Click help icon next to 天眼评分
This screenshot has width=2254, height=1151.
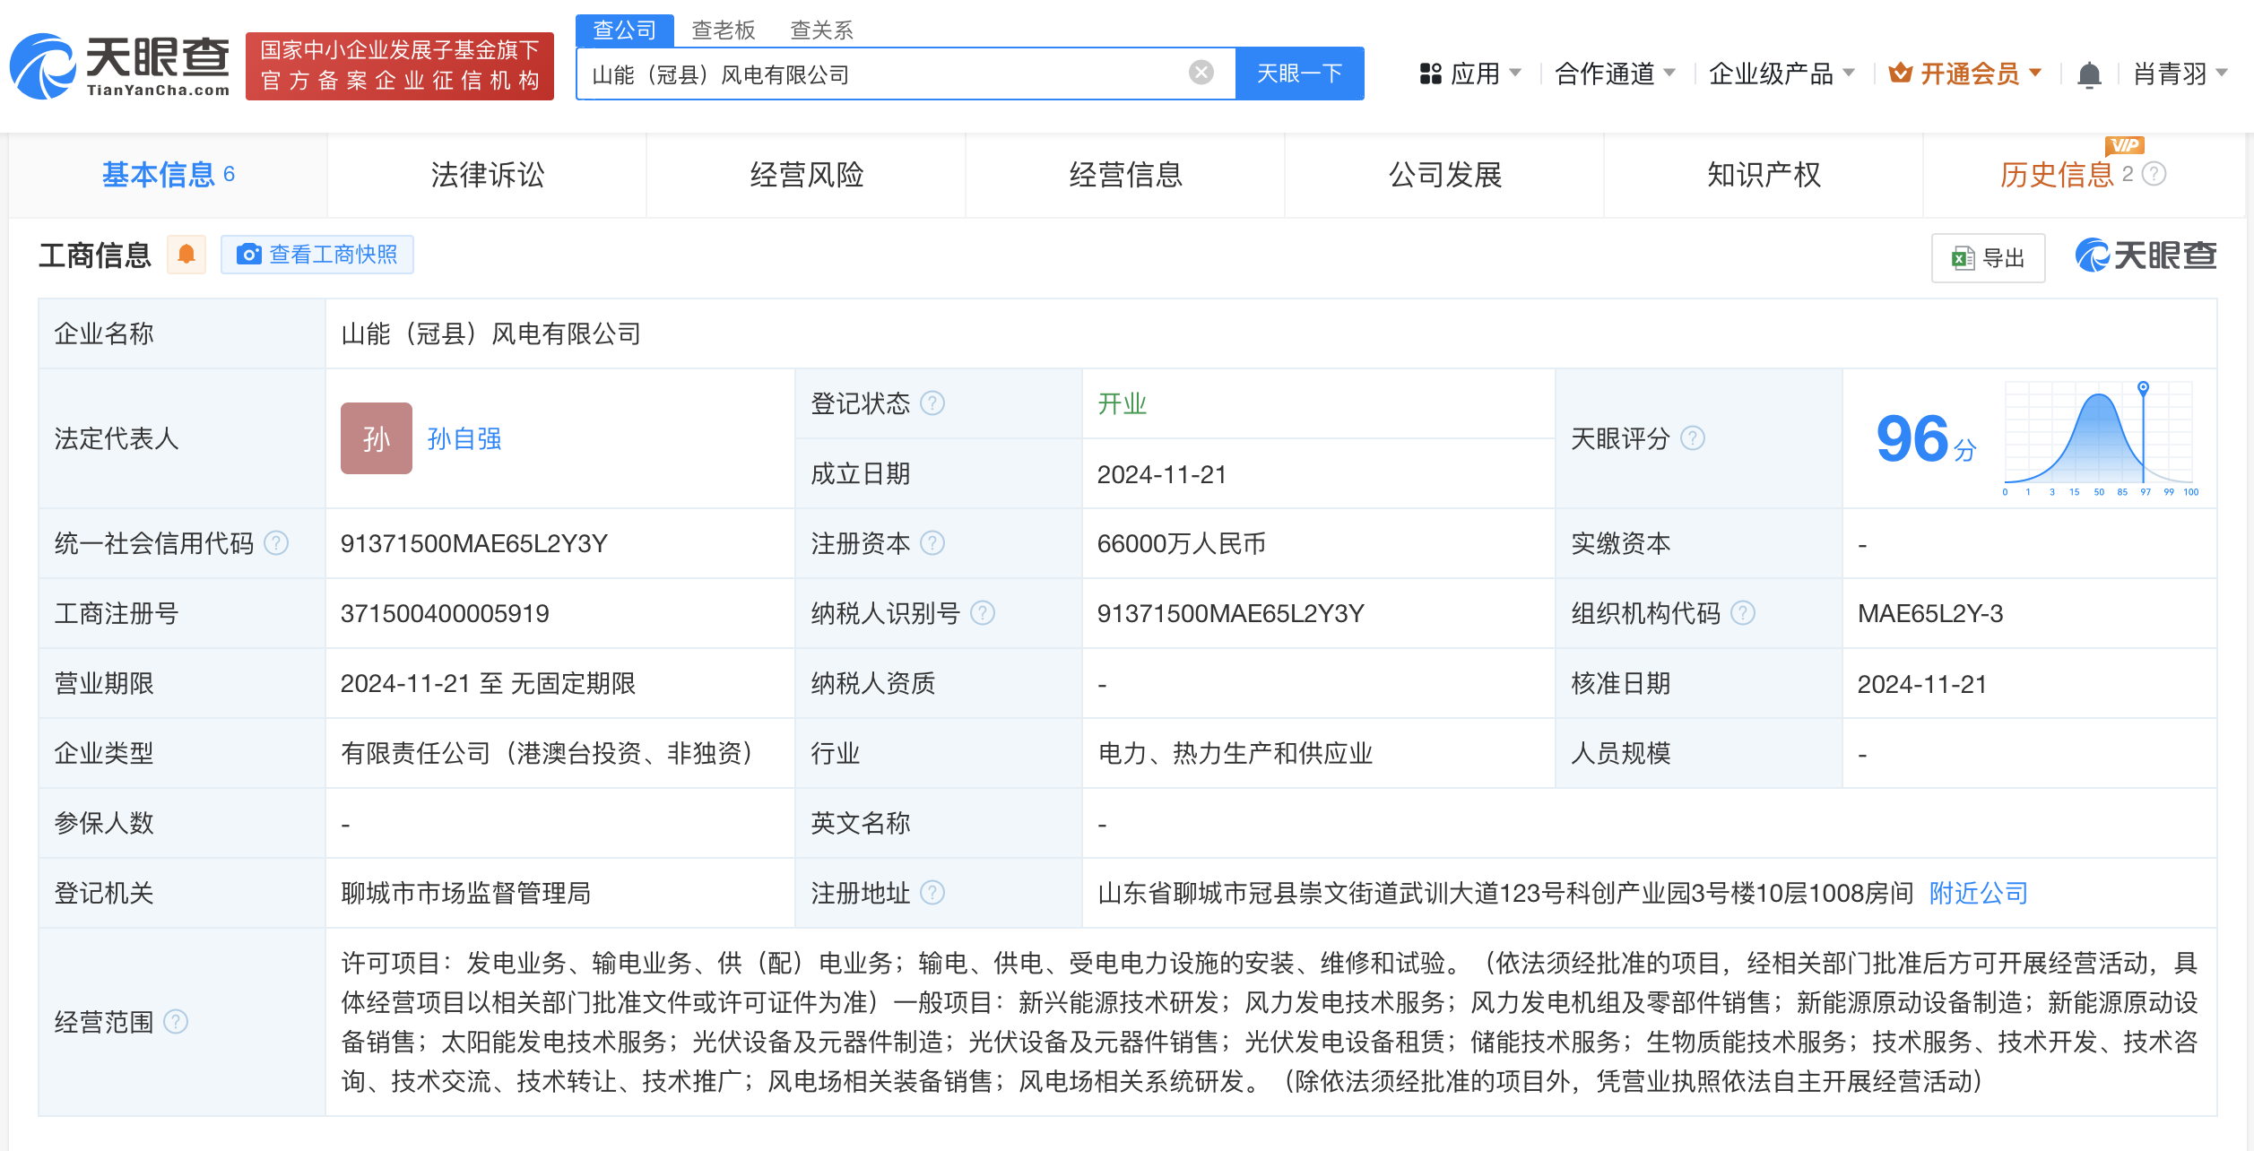1692,438
